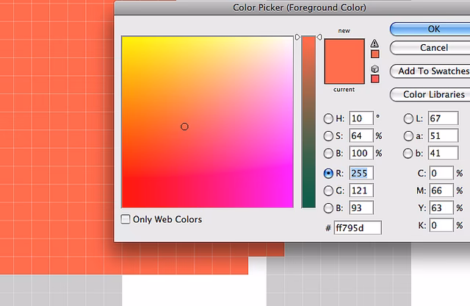Viewport: 470px width, 306px height.
Task: Select the in-gamut color swatch below warning triangle
Action: (375, 54)
